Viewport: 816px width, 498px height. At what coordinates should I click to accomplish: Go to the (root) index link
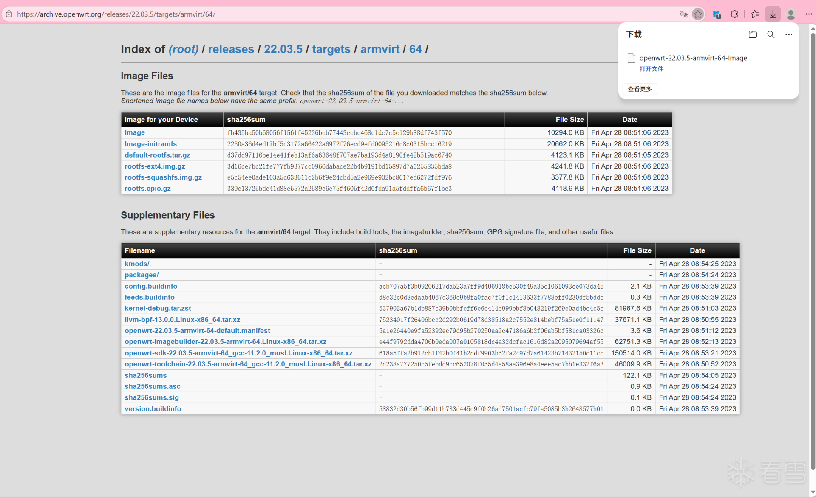point(184,49)
